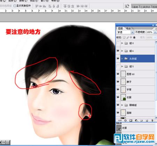Switch to the 图层 tab
The height and width of the screenshot is (146, 157).
[x=120, y=28]
